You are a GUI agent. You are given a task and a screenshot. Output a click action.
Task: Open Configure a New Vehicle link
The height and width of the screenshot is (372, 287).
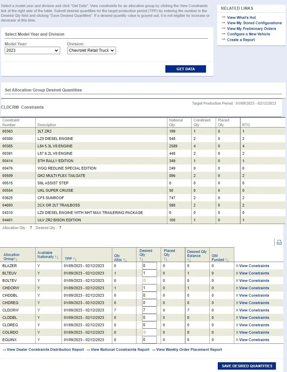point(248,34)
